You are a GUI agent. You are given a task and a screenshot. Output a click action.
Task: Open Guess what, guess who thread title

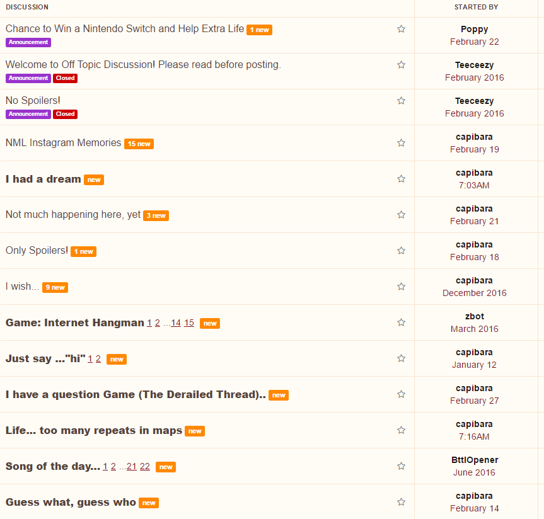click(71, 502)
